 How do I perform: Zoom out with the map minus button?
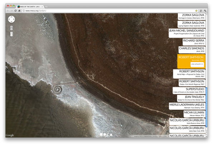(11, 35)
